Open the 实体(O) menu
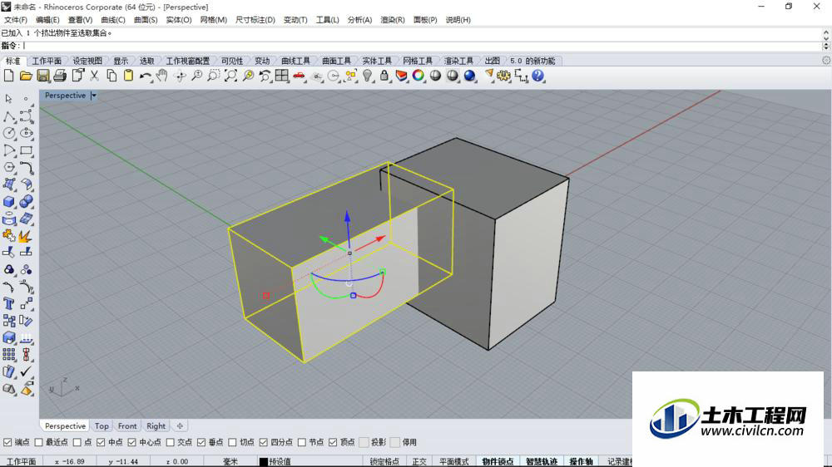Image resolution: width=832 pixels, height=467 pixels. (179, 20)
